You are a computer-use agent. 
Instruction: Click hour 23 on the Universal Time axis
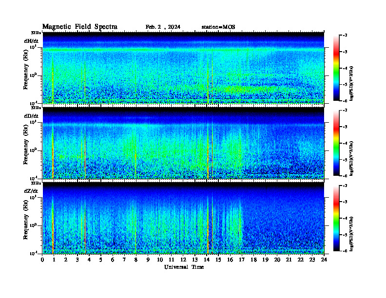312,260
